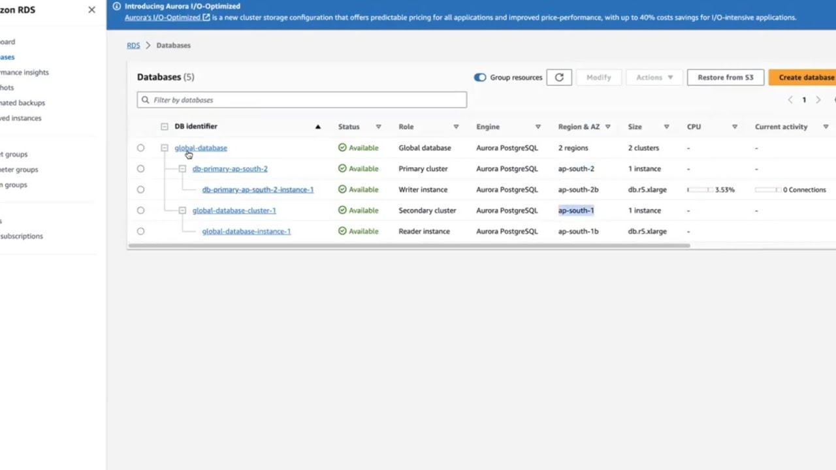Toggle the Group resources switch
This screenshot has width=836, height=470.
[480, 77]
